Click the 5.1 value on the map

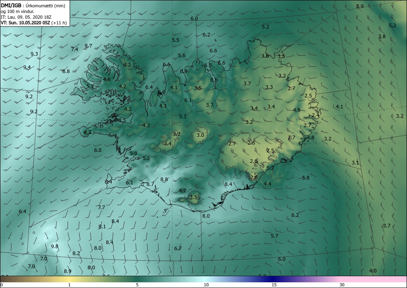tap(183, 116)
